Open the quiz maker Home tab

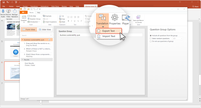click(x=31, y=12)
